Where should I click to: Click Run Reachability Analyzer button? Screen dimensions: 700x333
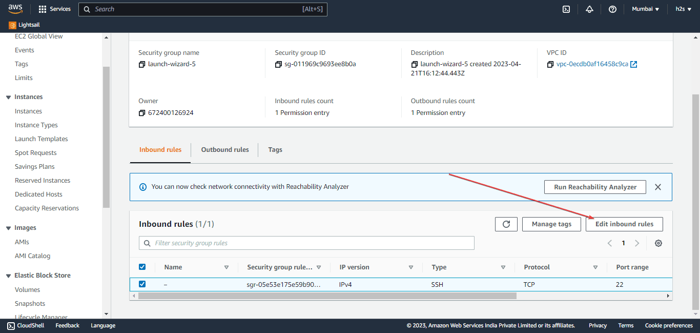(x=595, y=187)
